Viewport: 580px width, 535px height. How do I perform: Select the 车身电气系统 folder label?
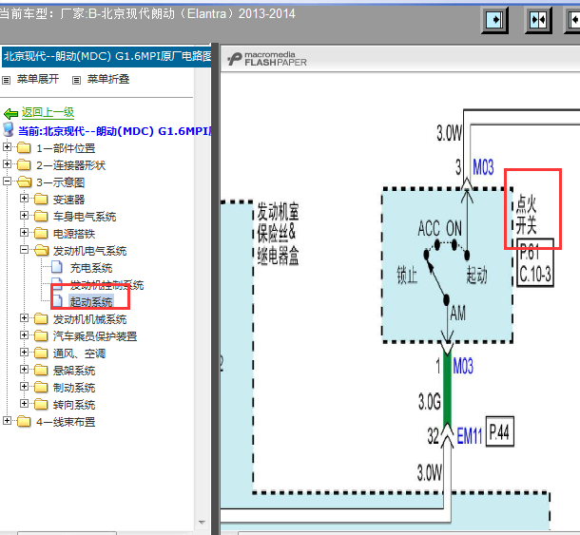tap(85, 217)
